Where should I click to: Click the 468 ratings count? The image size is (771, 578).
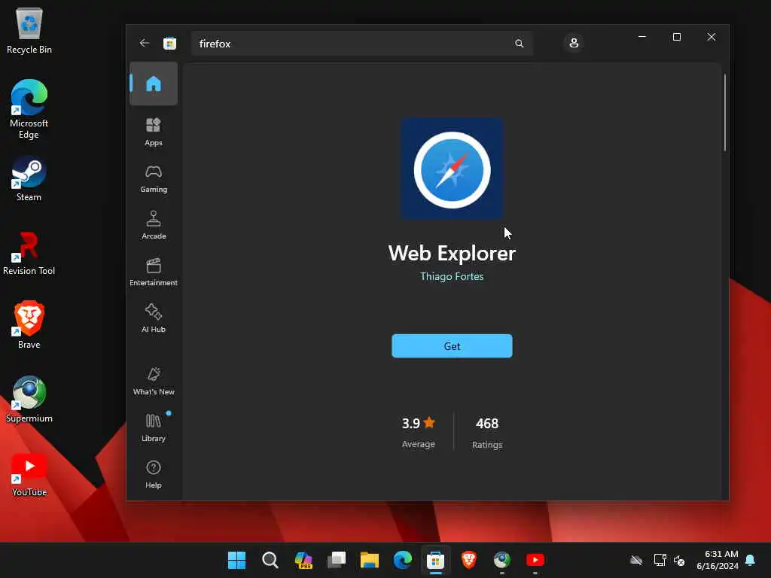(487, 423)
